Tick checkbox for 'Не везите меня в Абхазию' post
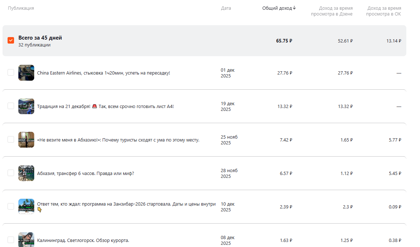 pyautogui.click(x=11, y=140)
